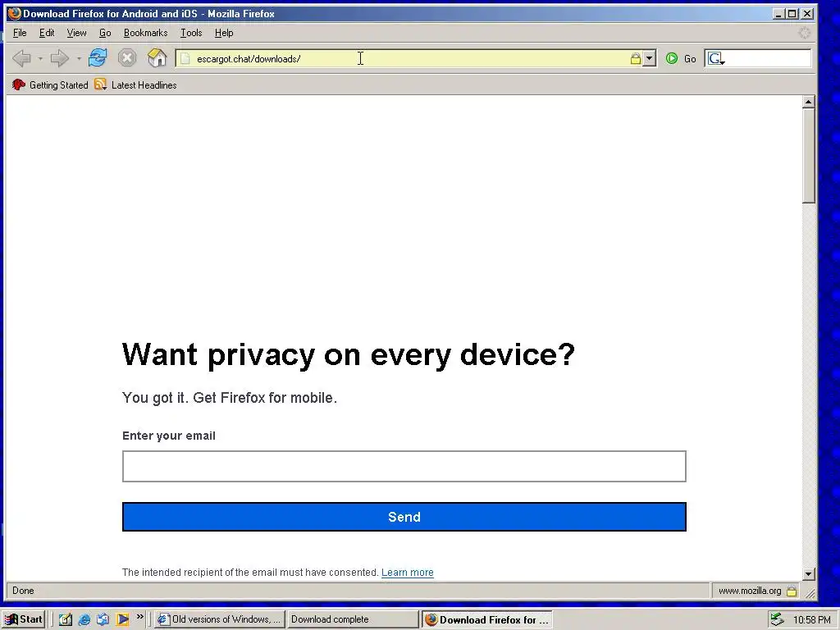Open the Go menu
This screenshot has width=840, height=630.
[105, 33]
